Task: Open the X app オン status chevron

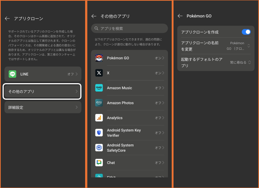Action: (160, 73)
